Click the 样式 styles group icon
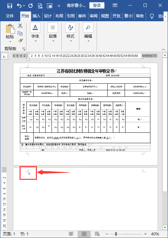The image size is (168, 238). (x=70, y=27)
